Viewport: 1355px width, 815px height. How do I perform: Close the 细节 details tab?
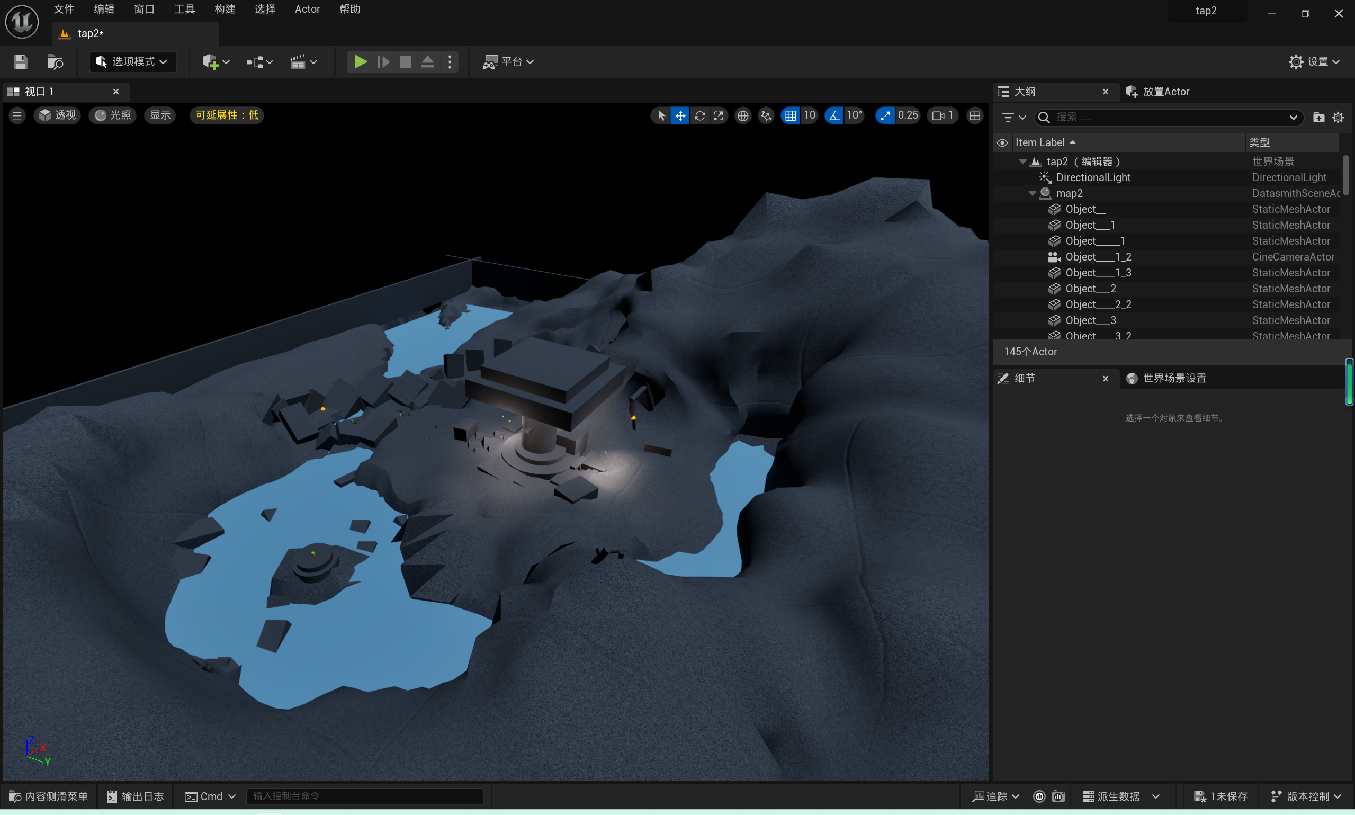[1105, 379]
